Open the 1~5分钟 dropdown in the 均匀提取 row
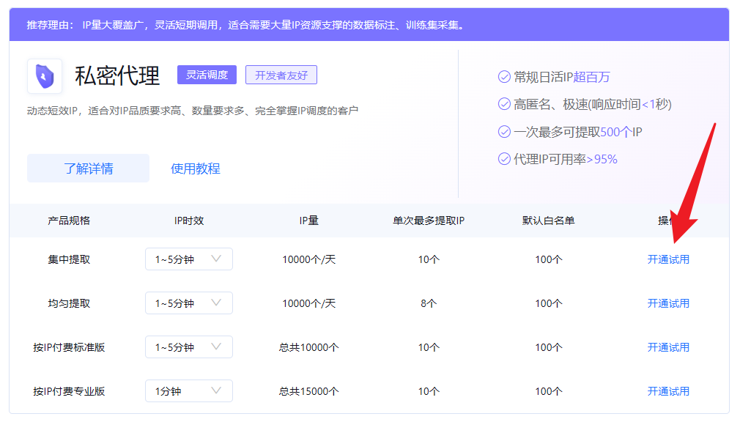The height and width of the screenshot is (422, 740). (x=189, y=303)
